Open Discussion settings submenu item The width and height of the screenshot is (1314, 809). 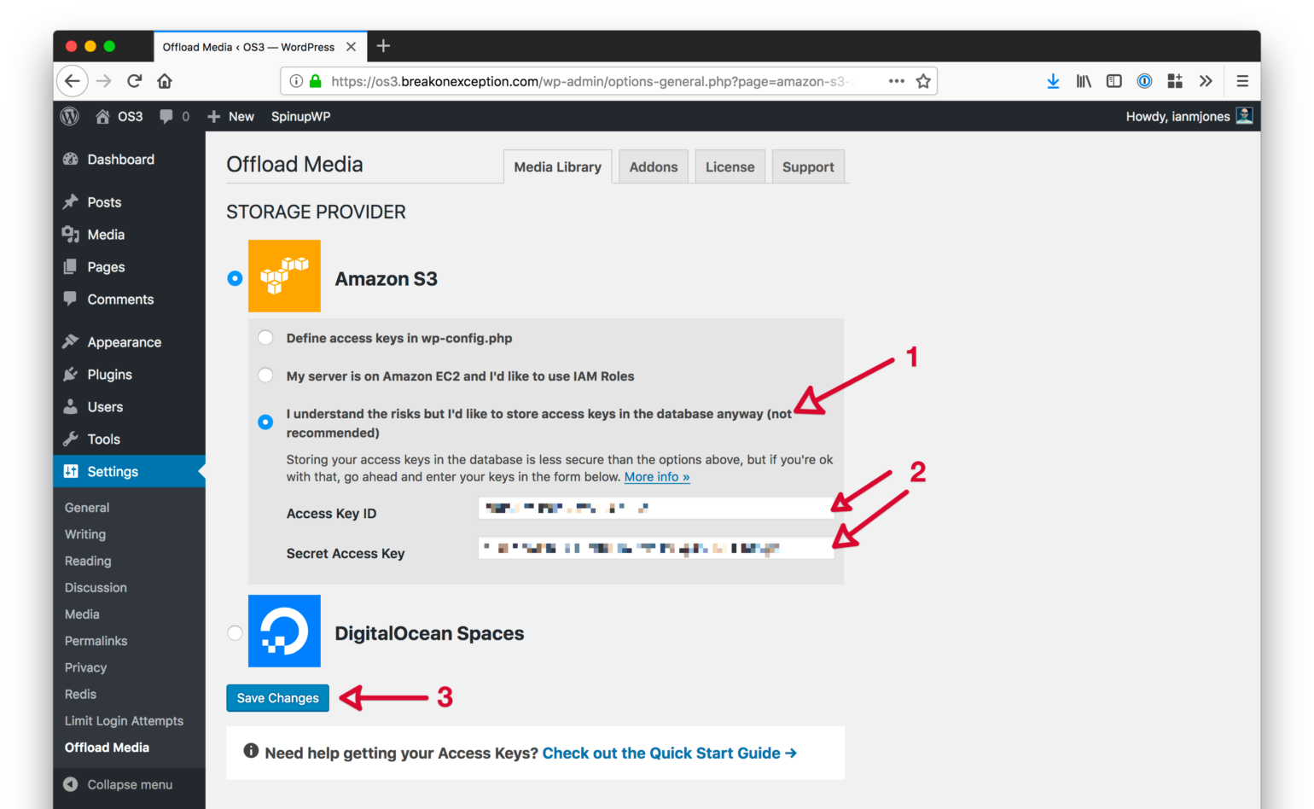pos(96,587)
